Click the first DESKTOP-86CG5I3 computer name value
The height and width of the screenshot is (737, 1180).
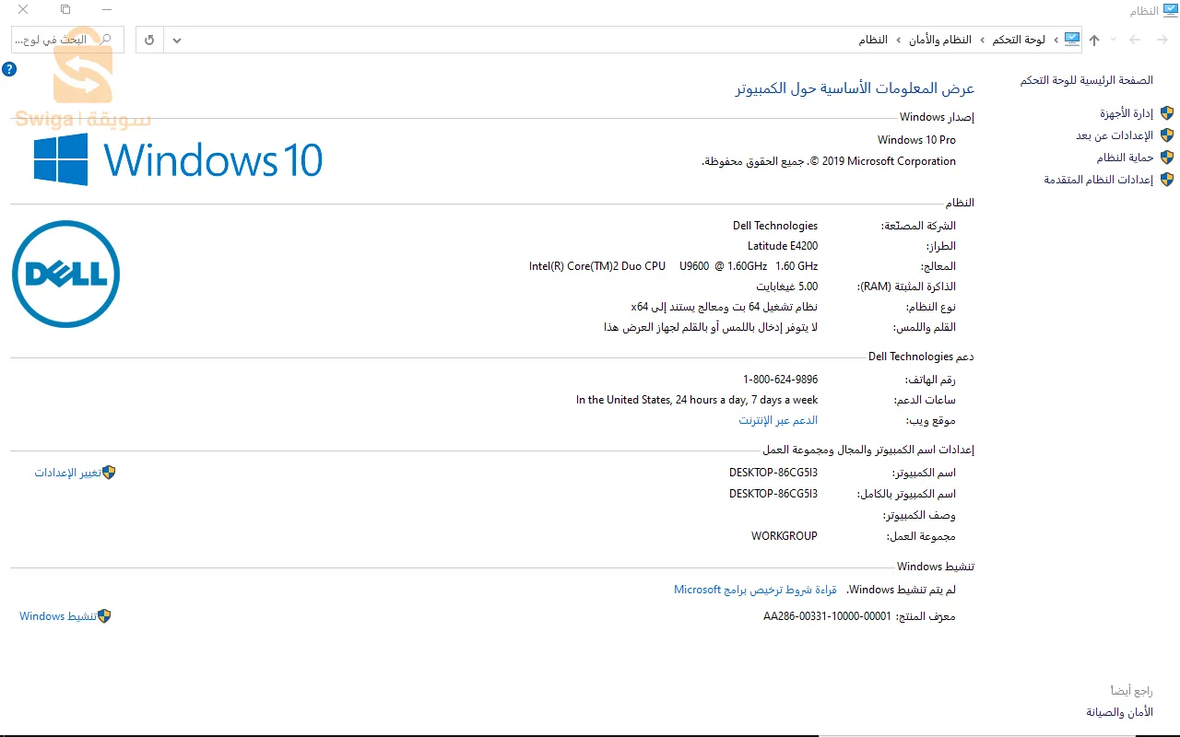coord(773,473)
